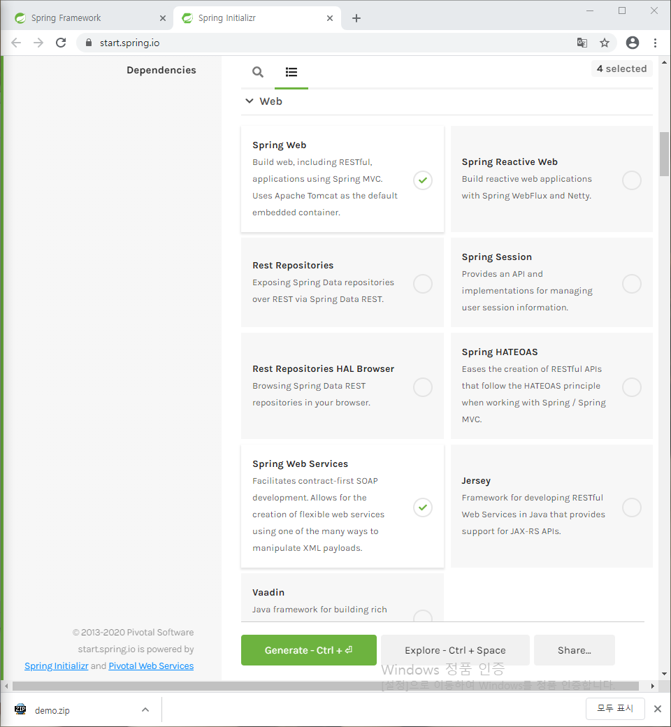Click the scroll-left arrow
671x727 pixels.
pos(6,686)
